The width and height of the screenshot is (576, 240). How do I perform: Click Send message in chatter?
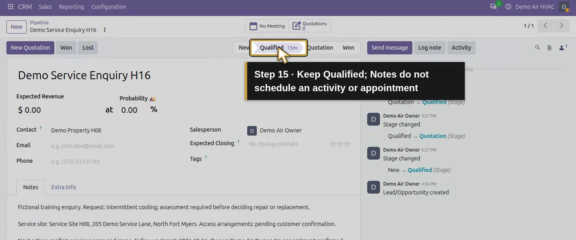(390, 48)
